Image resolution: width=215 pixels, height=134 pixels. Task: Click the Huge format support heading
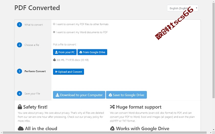tap(139, 107)
